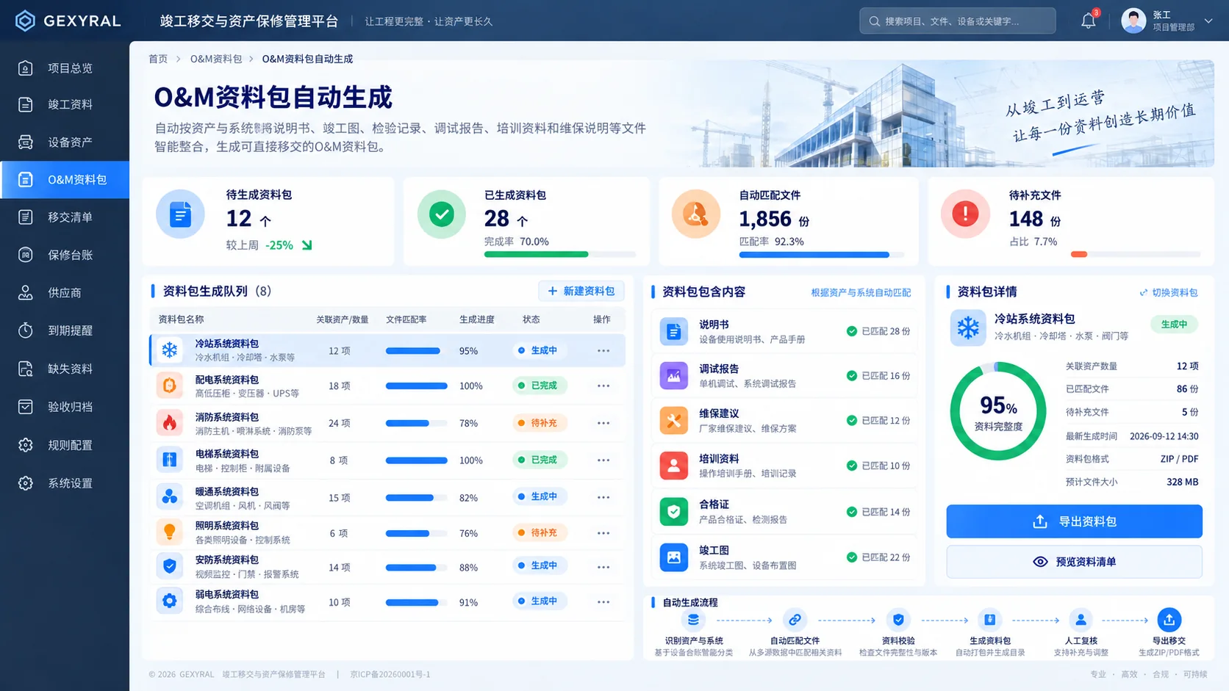Click the 配电系统资料包 orange icon
1229x691 pixels.
click(x=170, y=386)
